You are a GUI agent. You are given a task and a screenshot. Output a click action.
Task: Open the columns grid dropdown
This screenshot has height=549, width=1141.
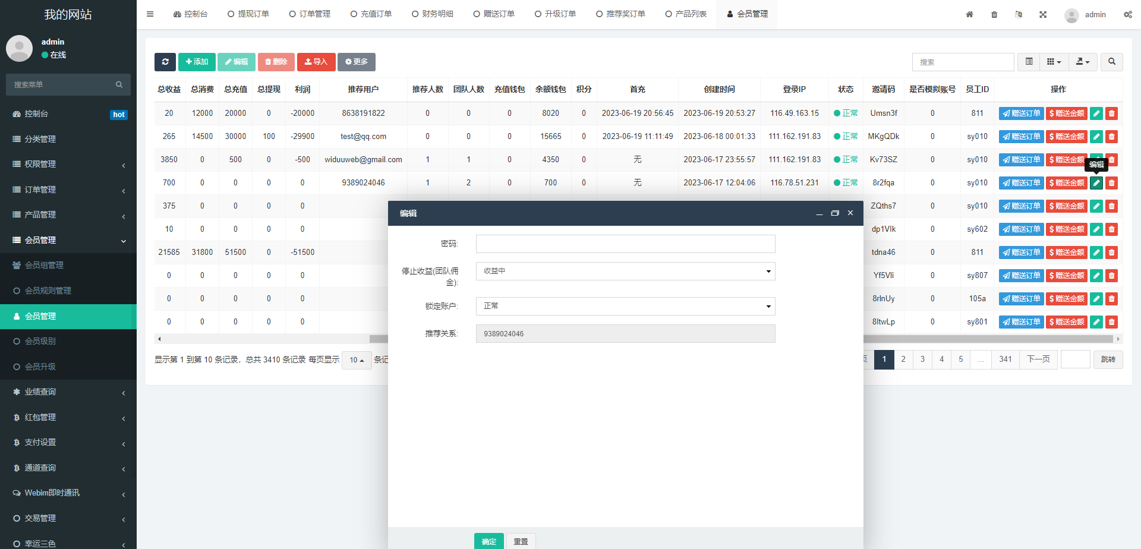pos(1054,62)
